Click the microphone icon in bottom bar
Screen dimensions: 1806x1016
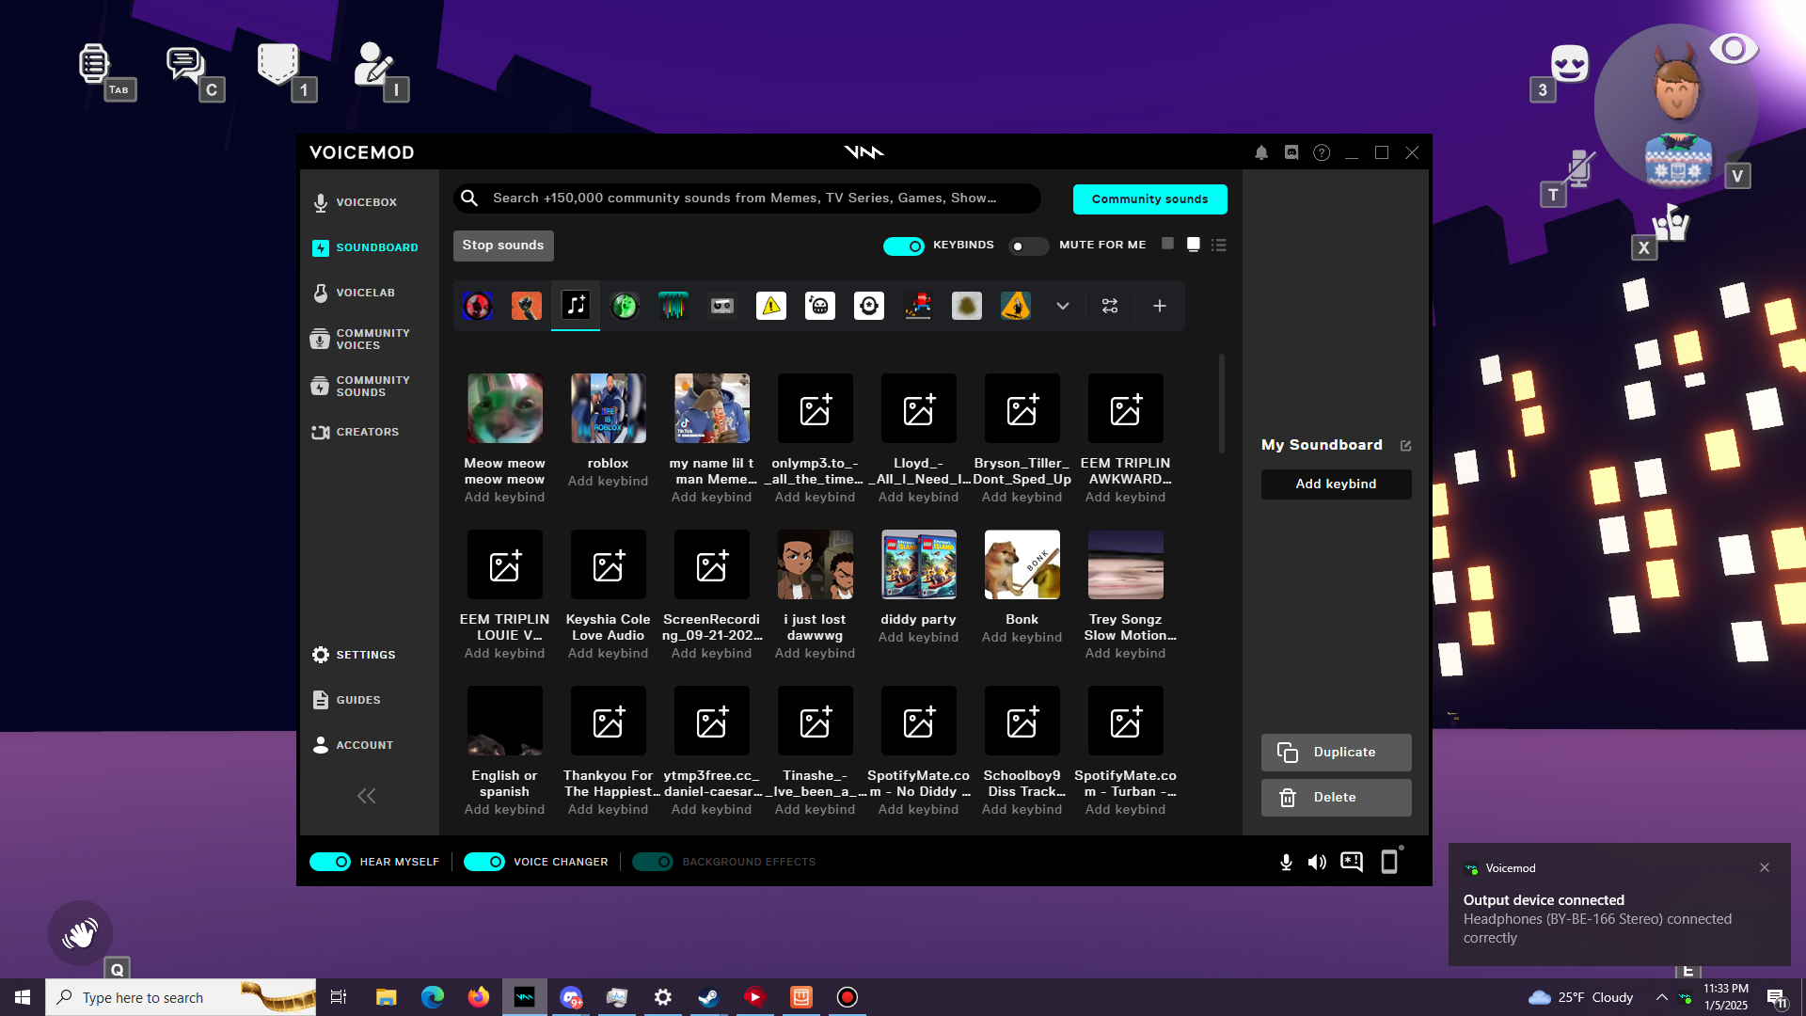1286,862
